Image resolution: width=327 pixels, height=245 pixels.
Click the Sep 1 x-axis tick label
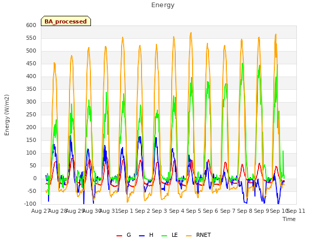[x=126, y=211]
